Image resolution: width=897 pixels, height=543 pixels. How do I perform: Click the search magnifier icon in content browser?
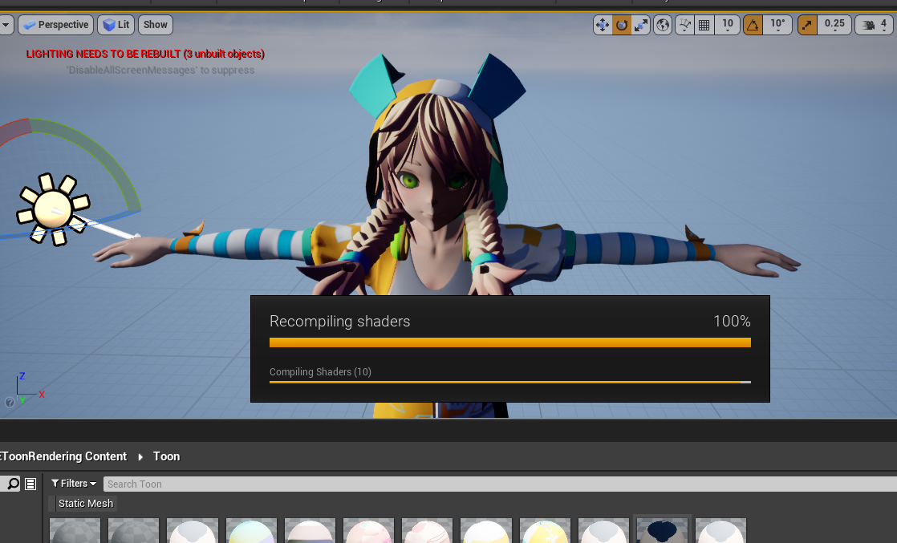(x=13, y=484)
